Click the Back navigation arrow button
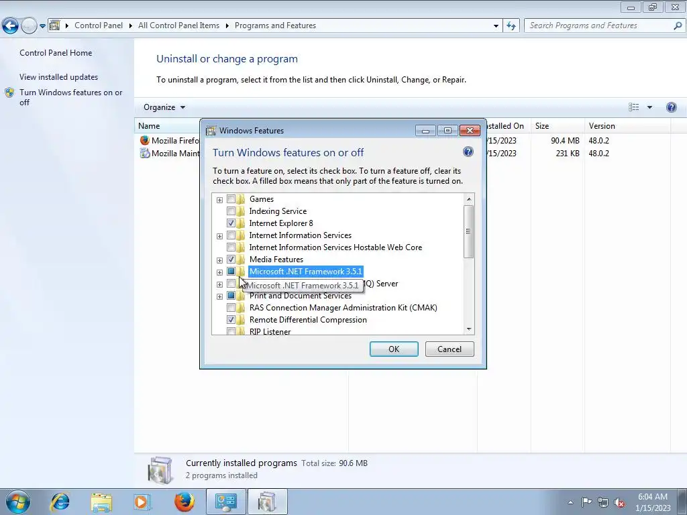The image size is (687, 515). [x=11, y=26]
